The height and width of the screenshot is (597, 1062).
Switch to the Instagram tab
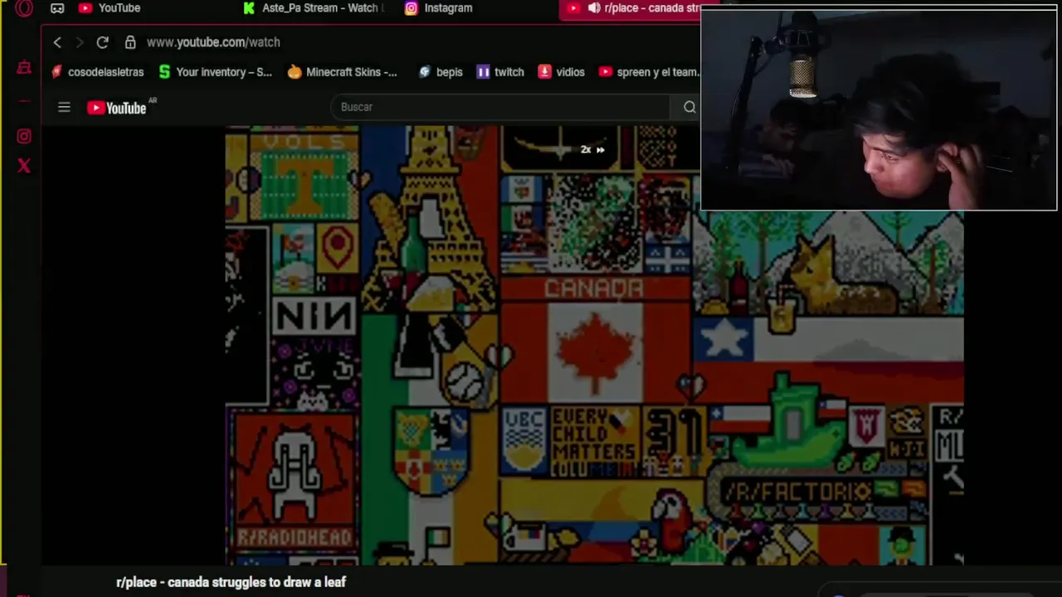[x=438, y=8]
